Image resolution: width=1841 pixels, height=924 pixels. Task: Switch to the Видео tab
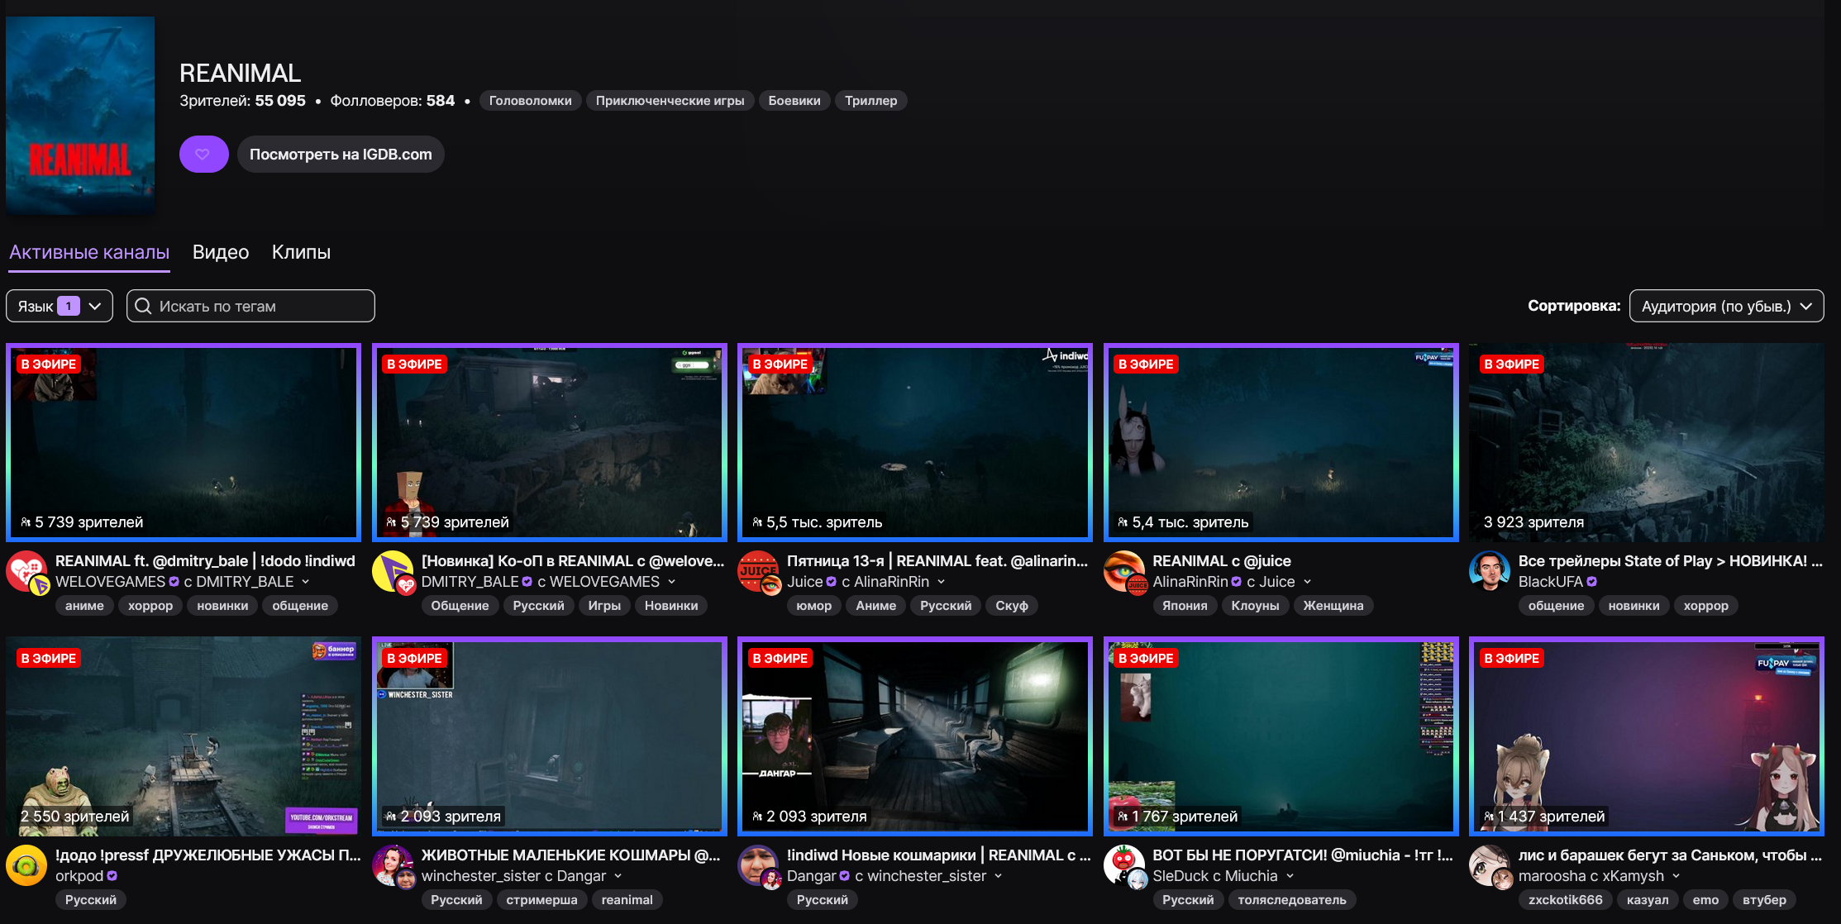pos(220,252)
